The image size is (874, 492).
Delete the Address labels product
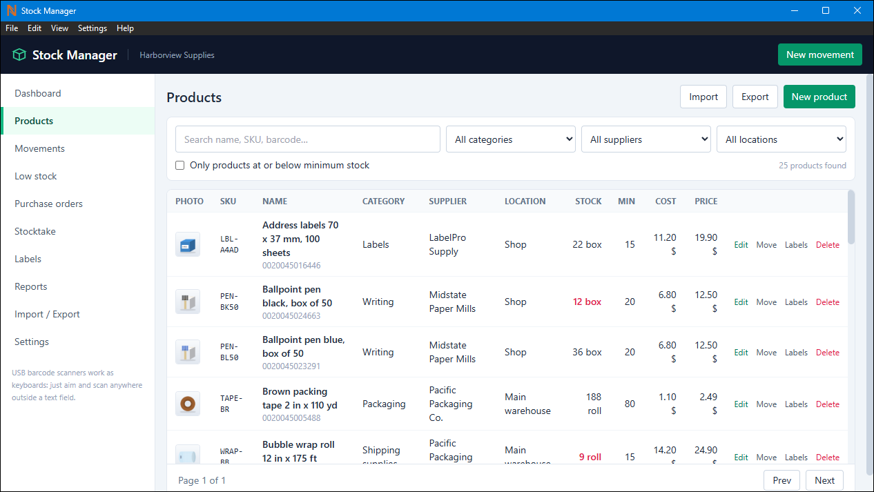(x=828, y=245)
